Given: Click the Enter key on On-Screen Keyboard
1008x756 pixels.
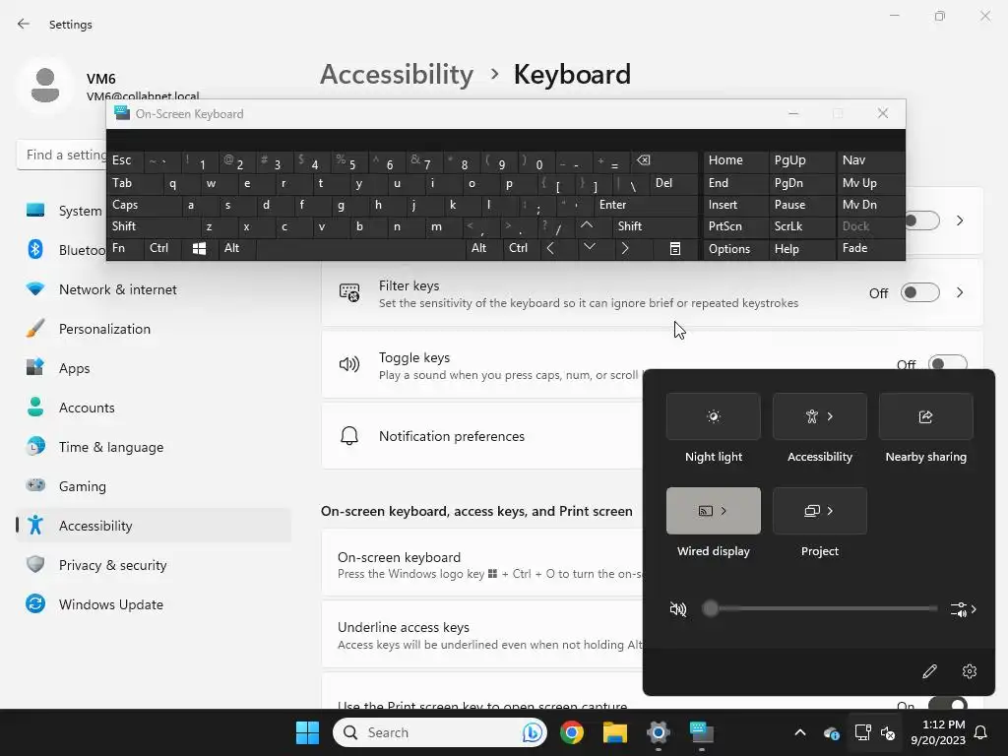Looking at the screenshot, I should coord(645,205).
